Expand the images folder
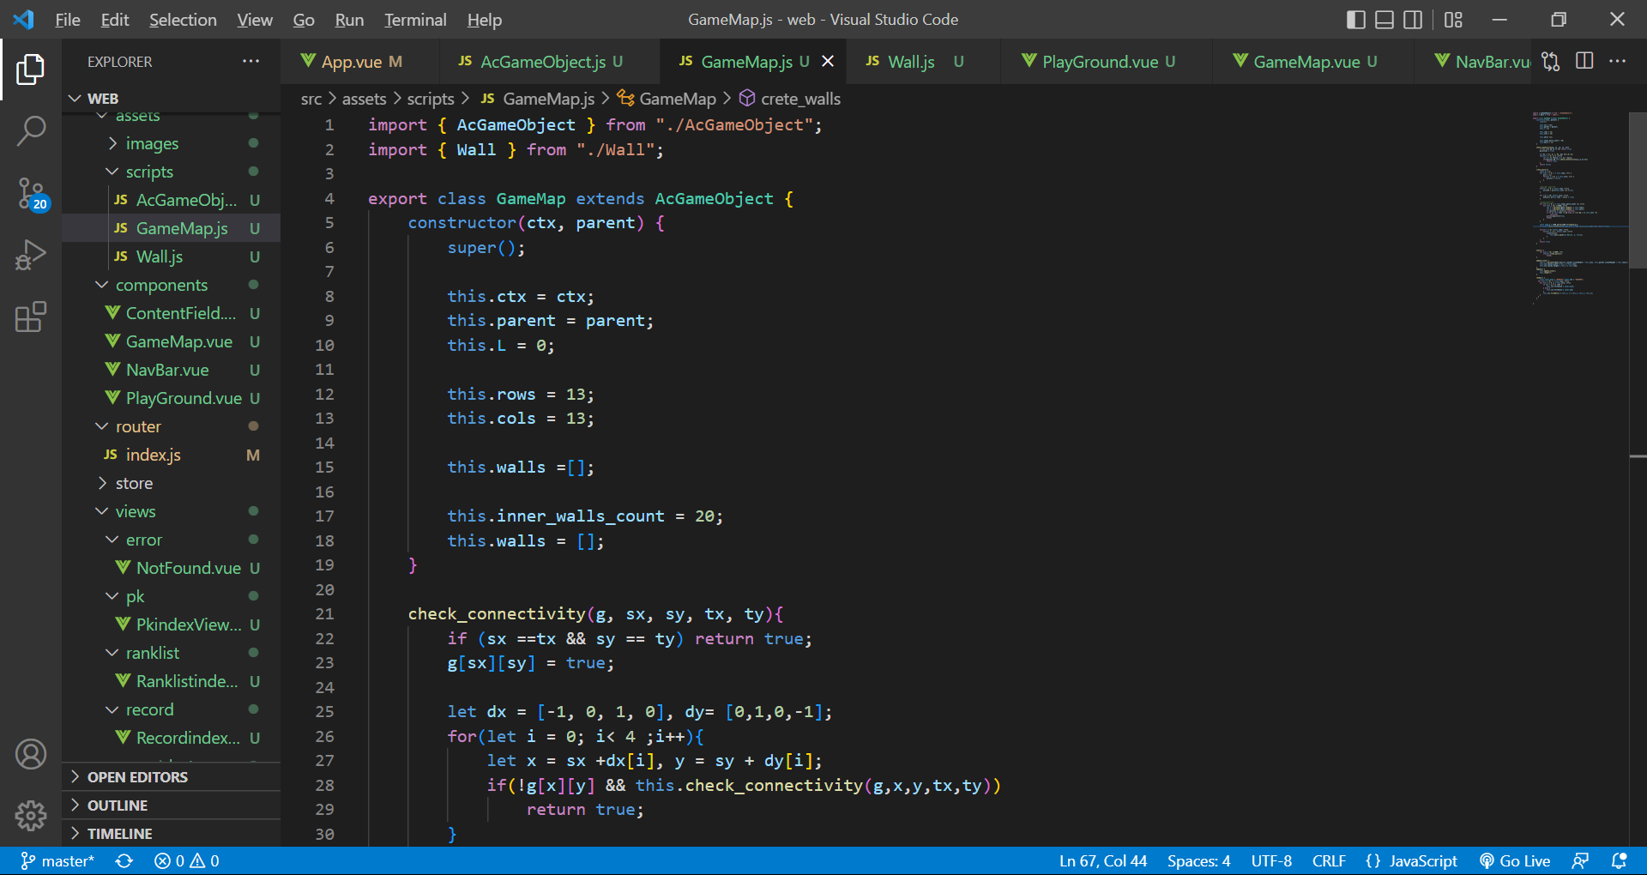The image size is (1647, 875). click(x=172, y=143)
